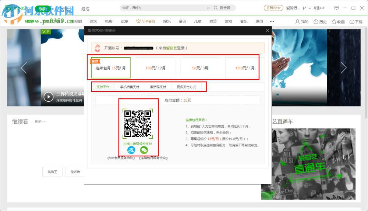Switch to 手机话费支付 tab
368x211 pixels.
coord(130,87)
